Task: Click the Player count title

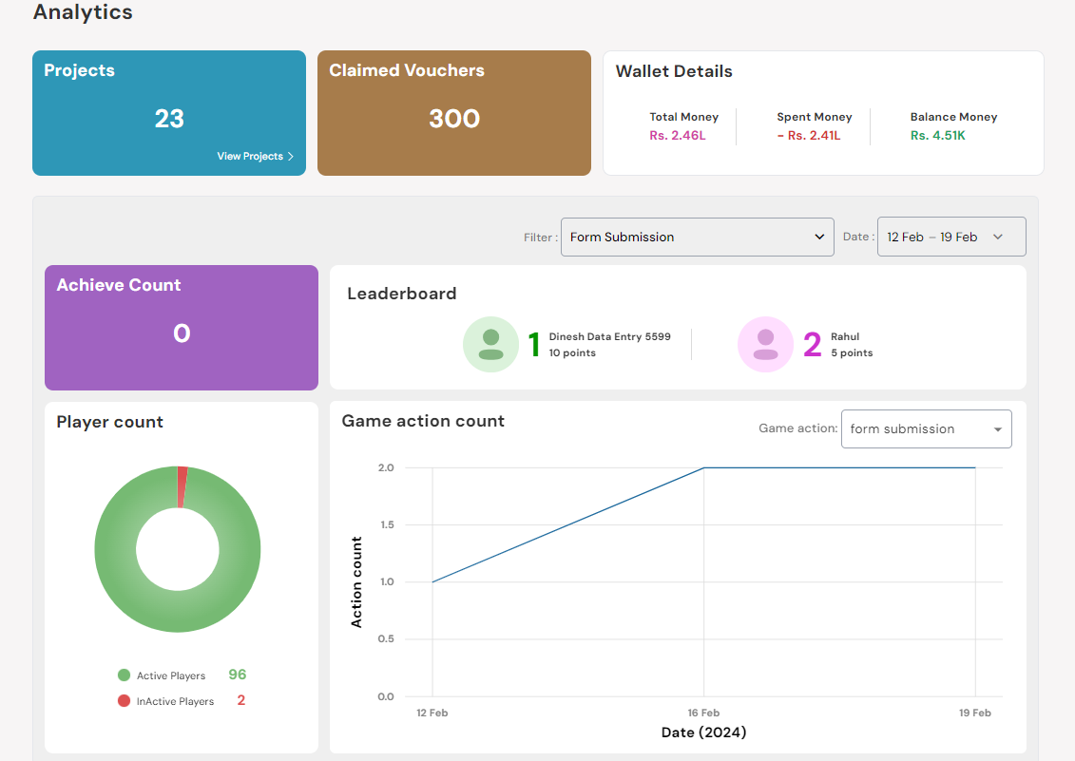Action: click(x=109, y=422)
